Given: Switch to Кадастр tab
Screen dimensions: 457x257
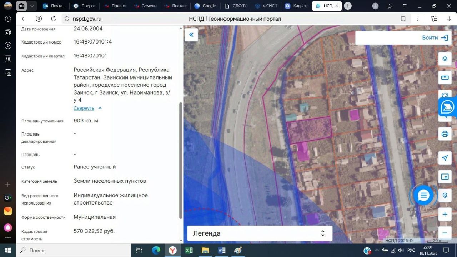Looking at the screenshot, I should (x=296, y=6).
